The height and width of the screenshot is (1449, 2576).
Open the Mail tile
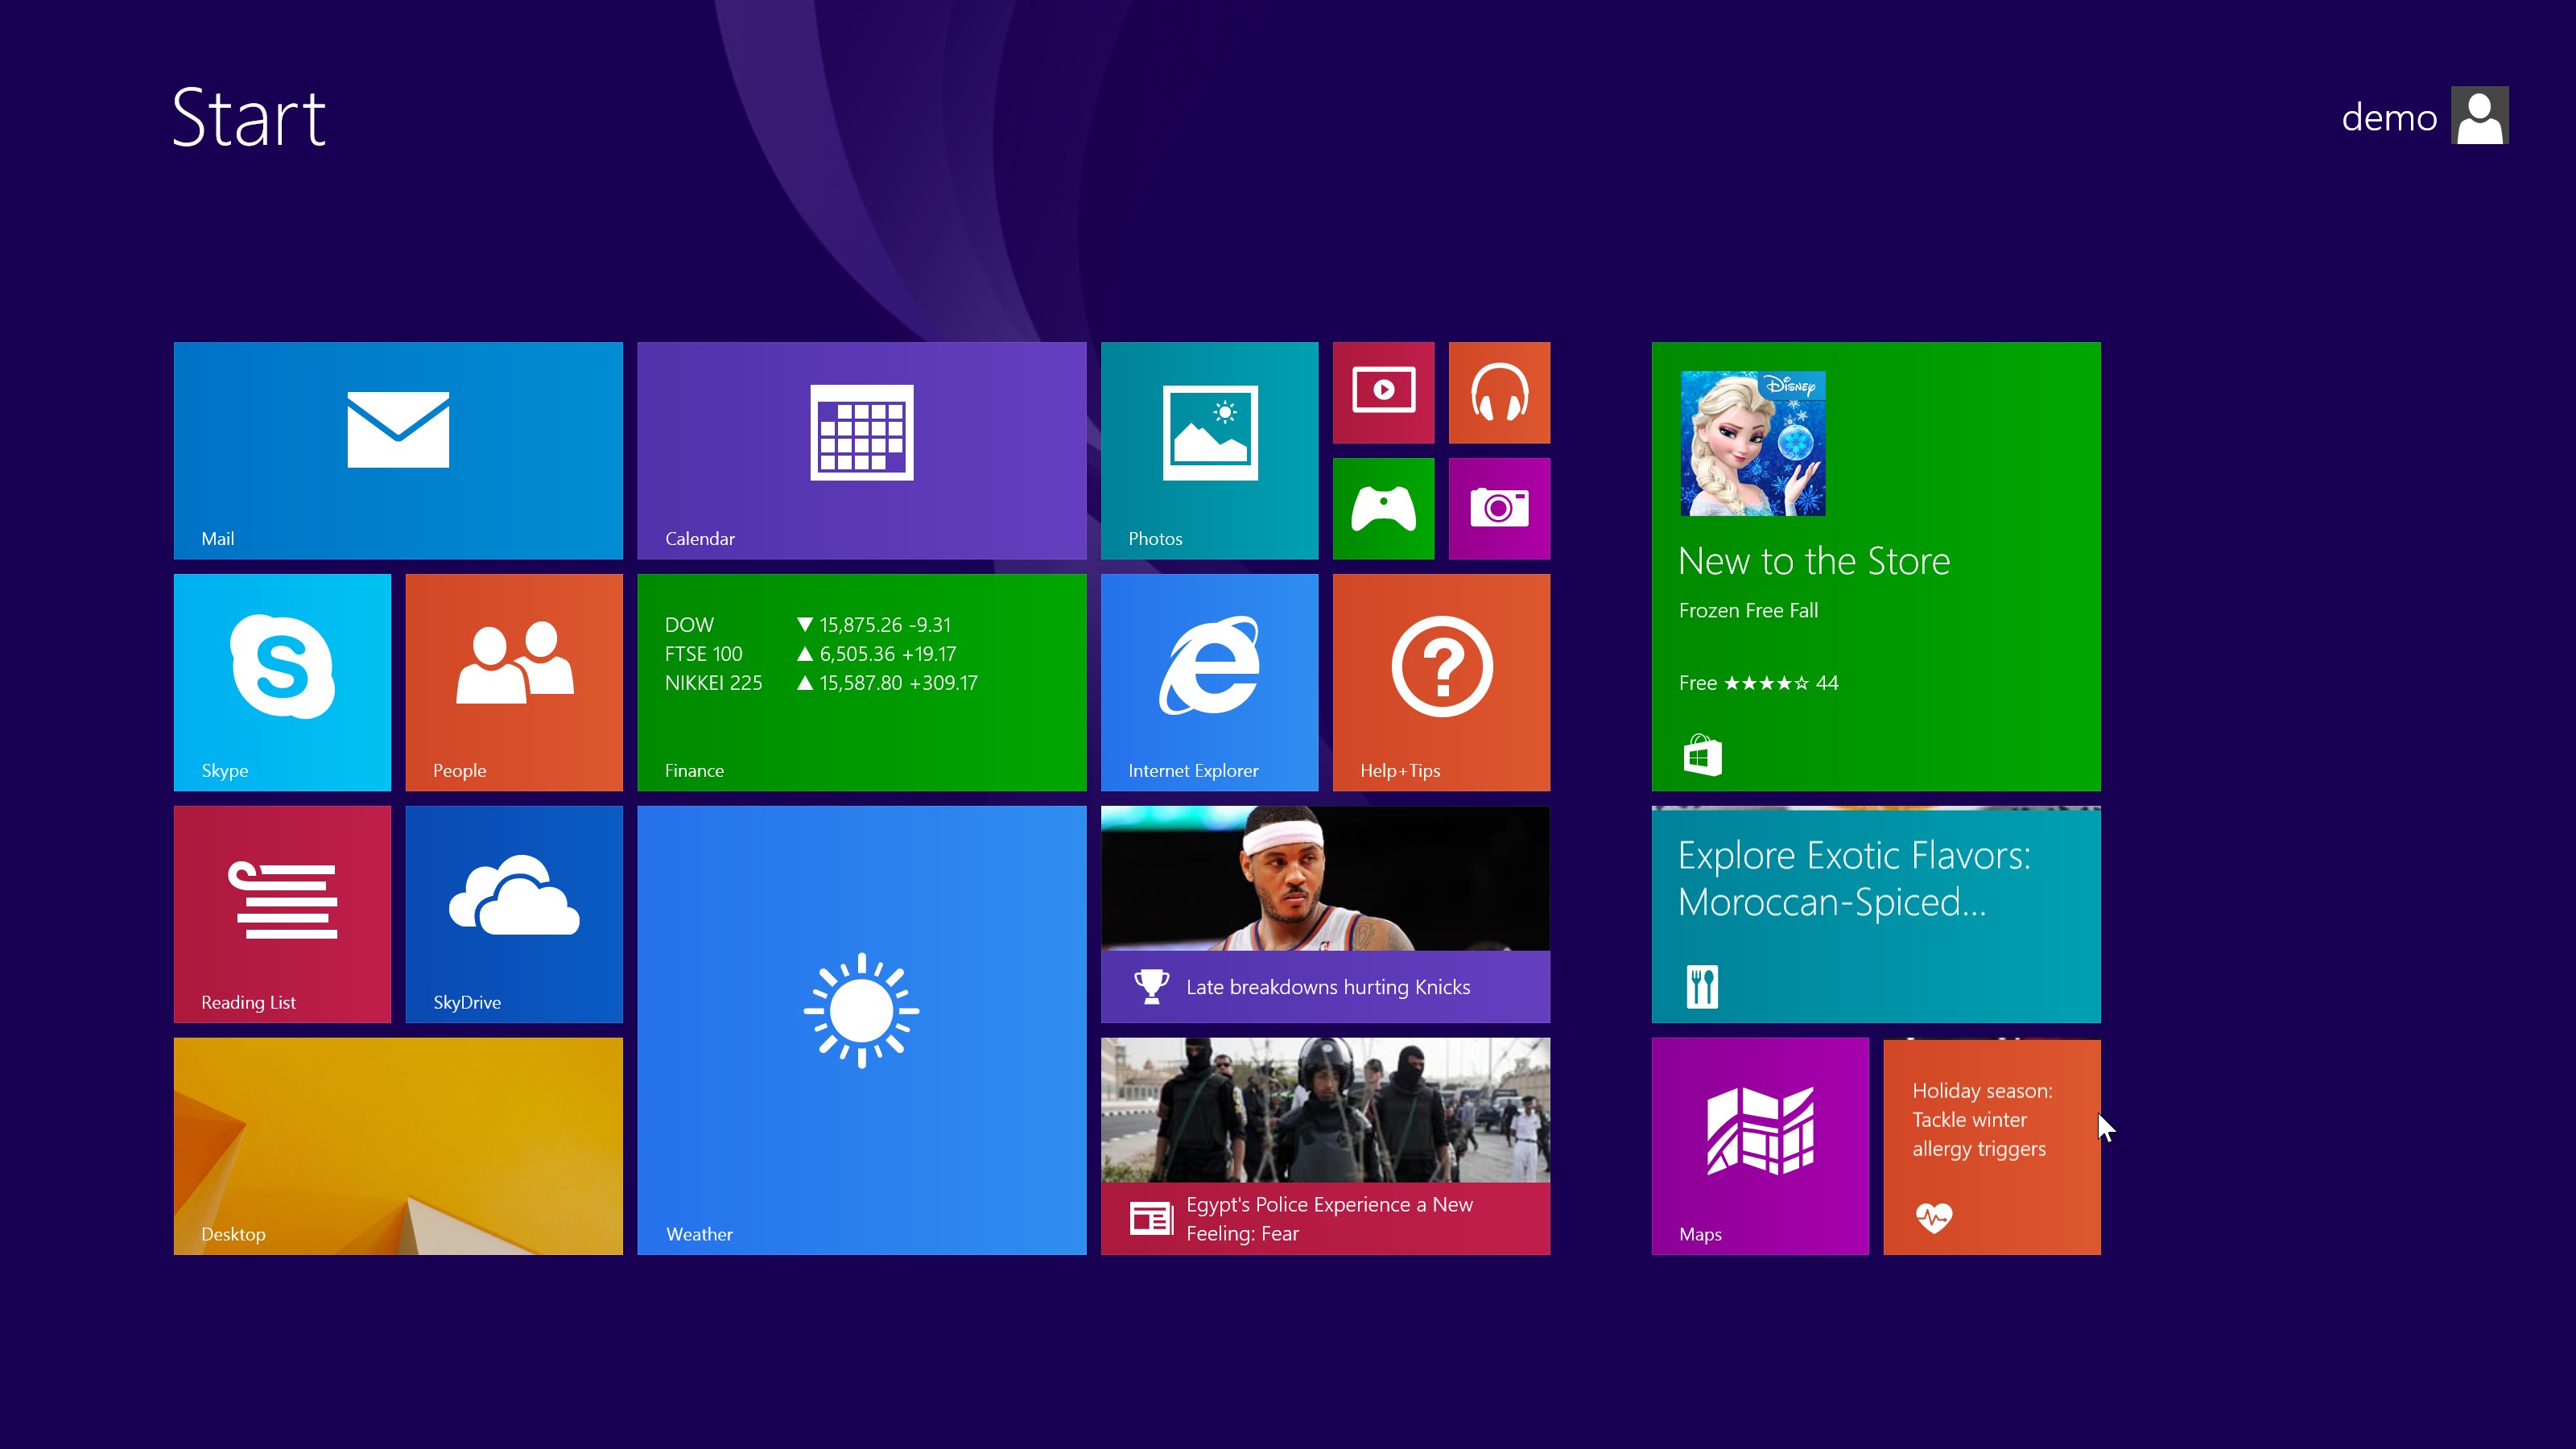398,450
